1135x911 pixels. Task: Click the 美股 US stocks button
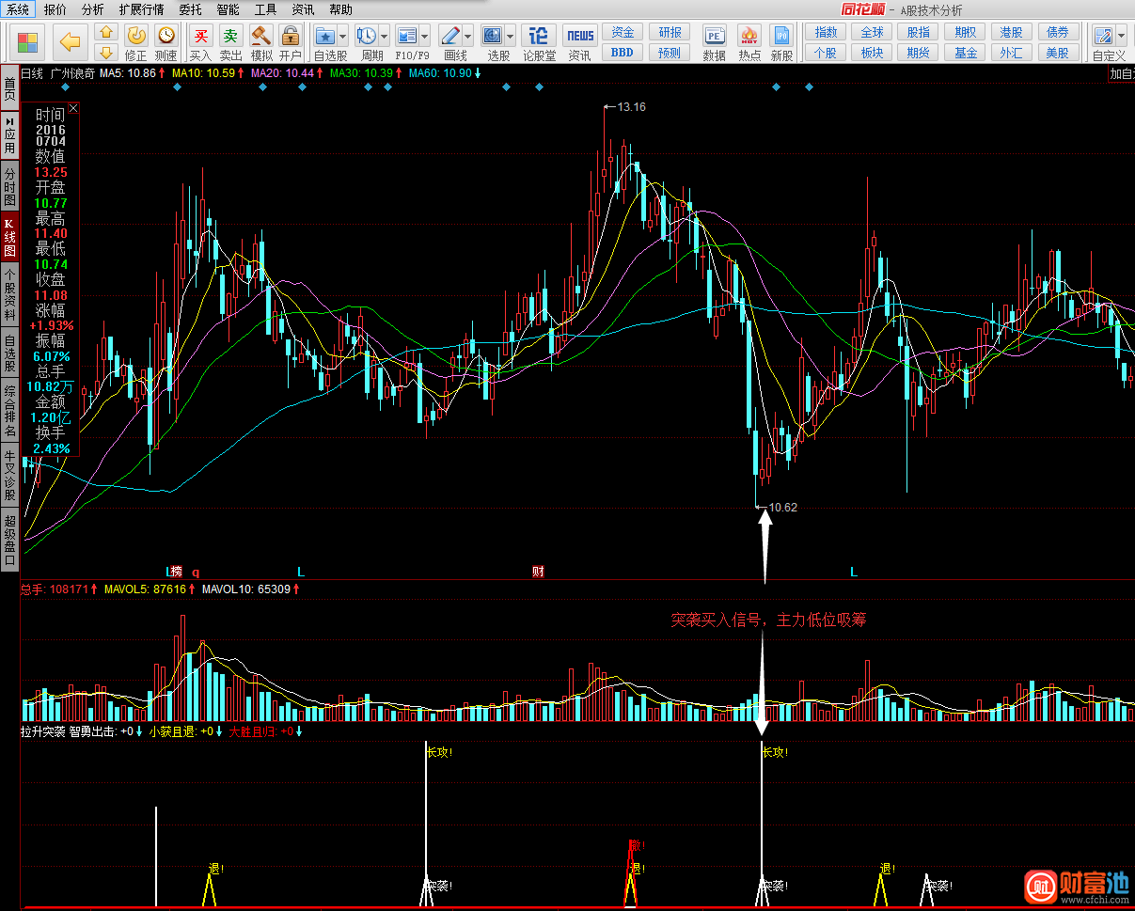[x=1058, y=53]
